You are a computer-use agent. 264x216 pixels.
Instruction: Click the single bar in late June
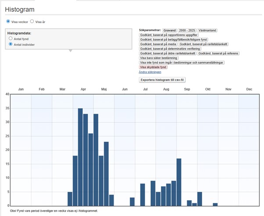tap(132, 202)
